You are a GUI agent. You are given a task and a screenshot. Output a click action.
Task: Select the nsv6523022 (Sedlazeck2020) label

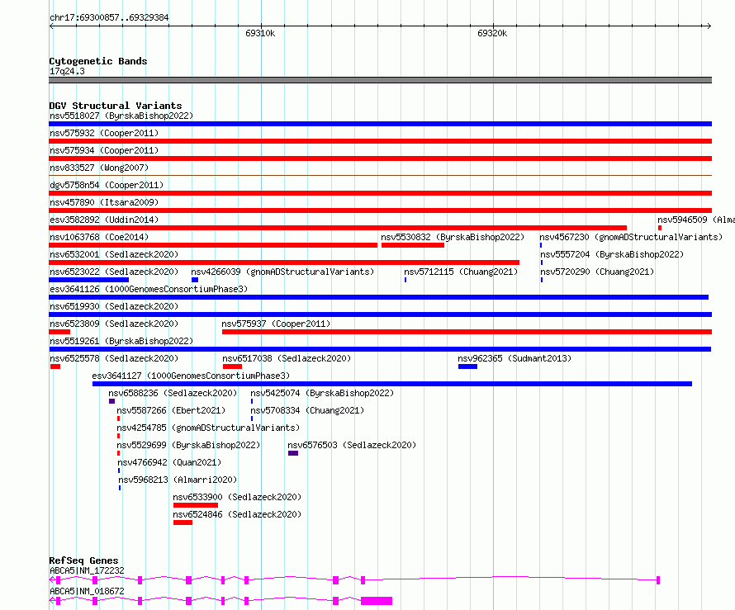coord(114,272)
